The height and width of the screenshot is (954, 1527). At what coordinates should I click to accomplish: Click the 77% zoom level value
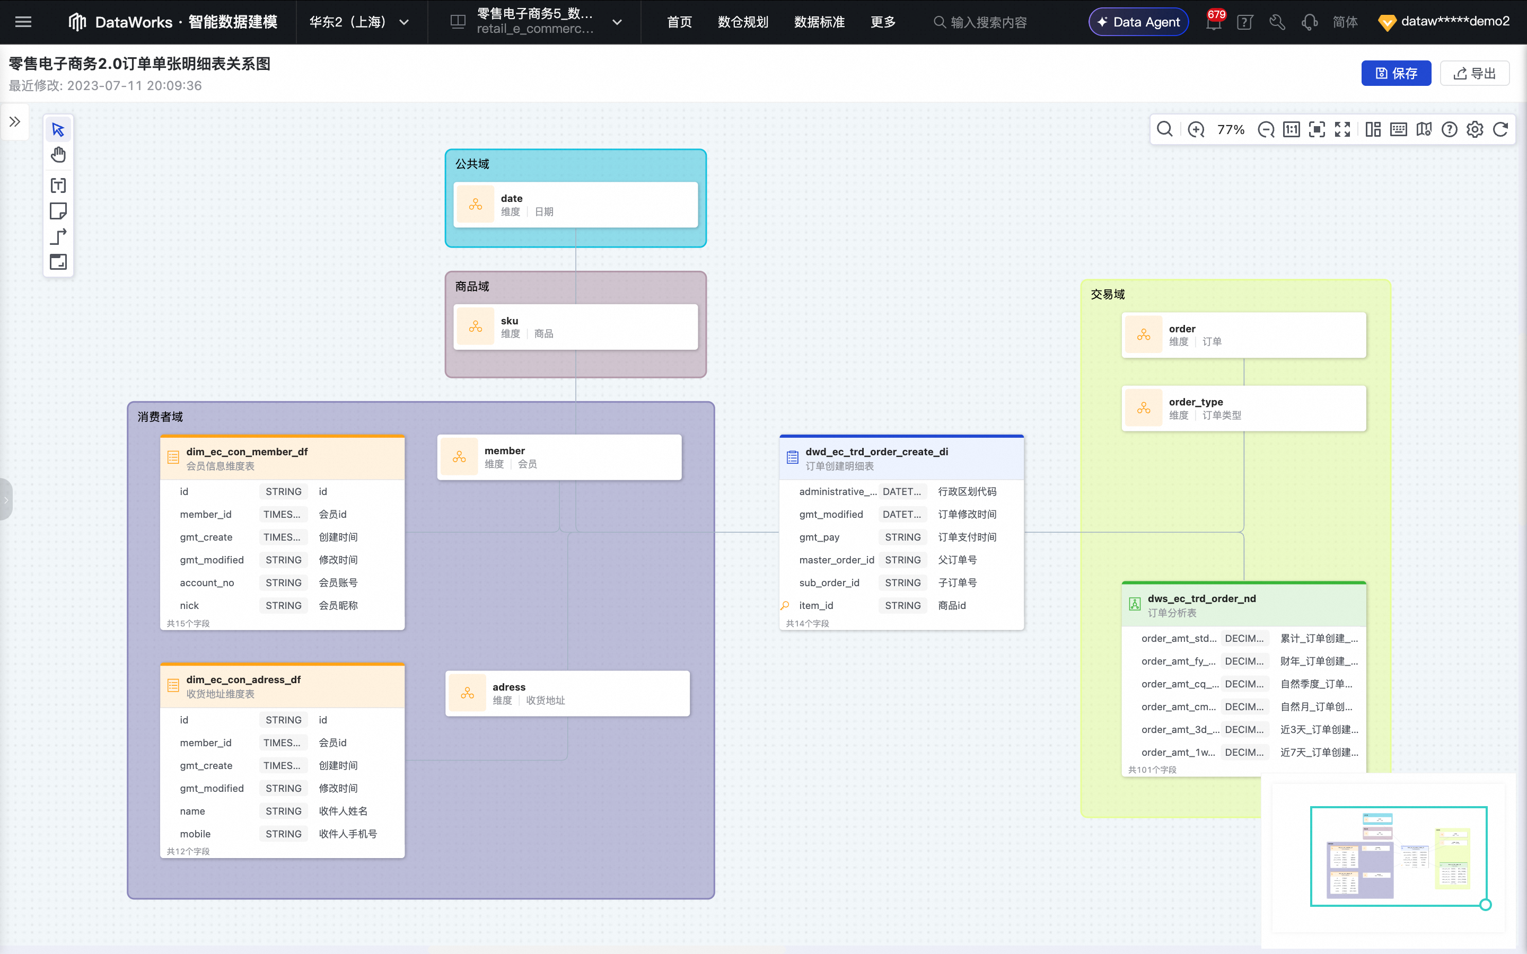(1231, 129)
